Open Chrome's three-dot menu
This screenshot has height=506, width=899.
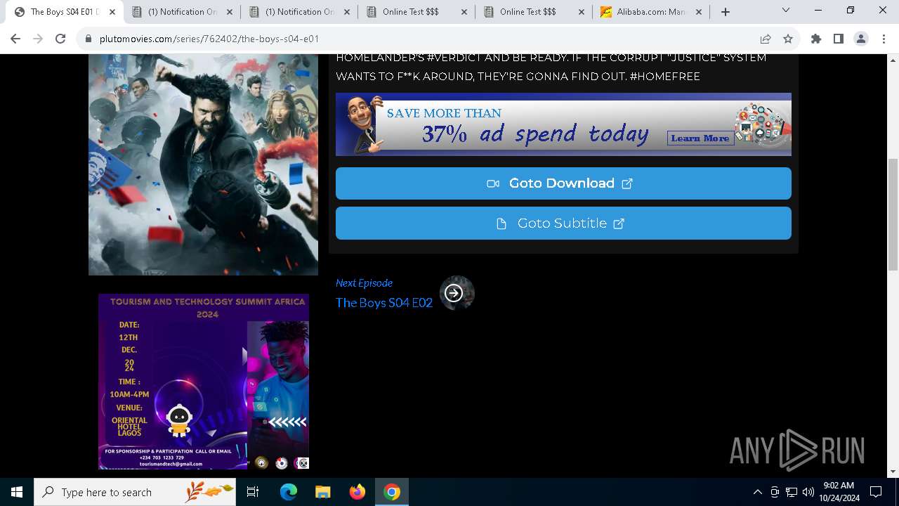coord(884,39)
